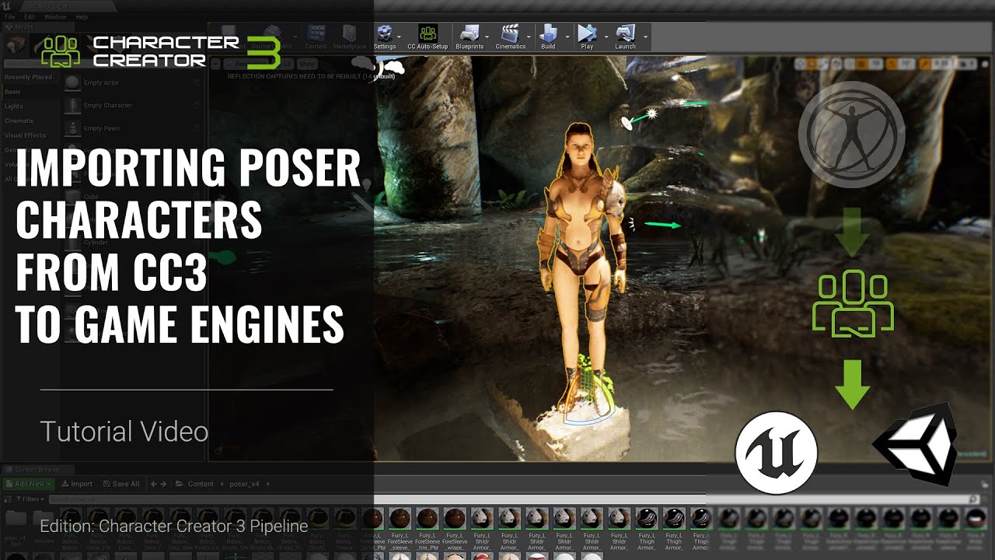This screenshot has height=560, width=995.
Task: Expand the Blueprints dropdown arrow
Action: (x=487, y=37)
